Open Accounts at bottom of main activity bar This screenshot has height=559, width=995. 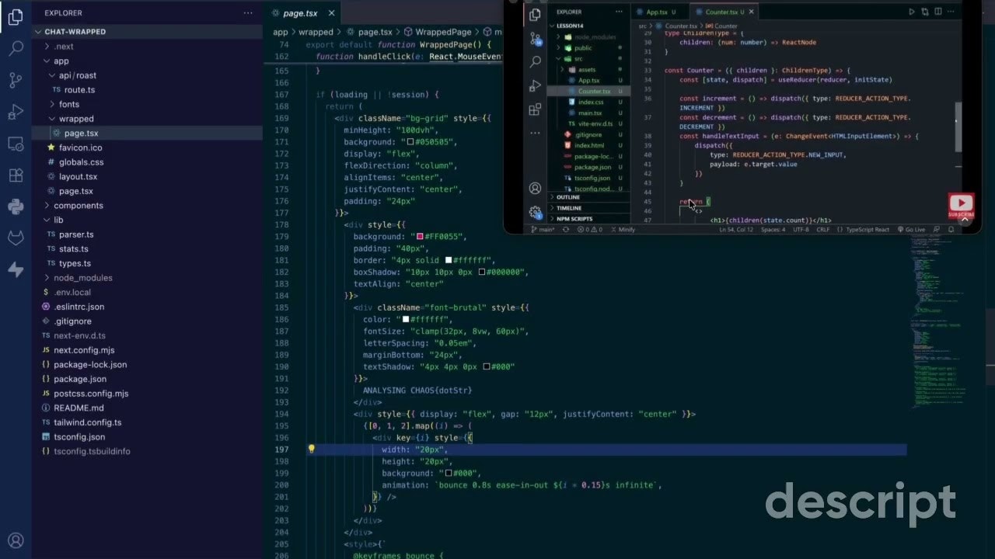16,540
